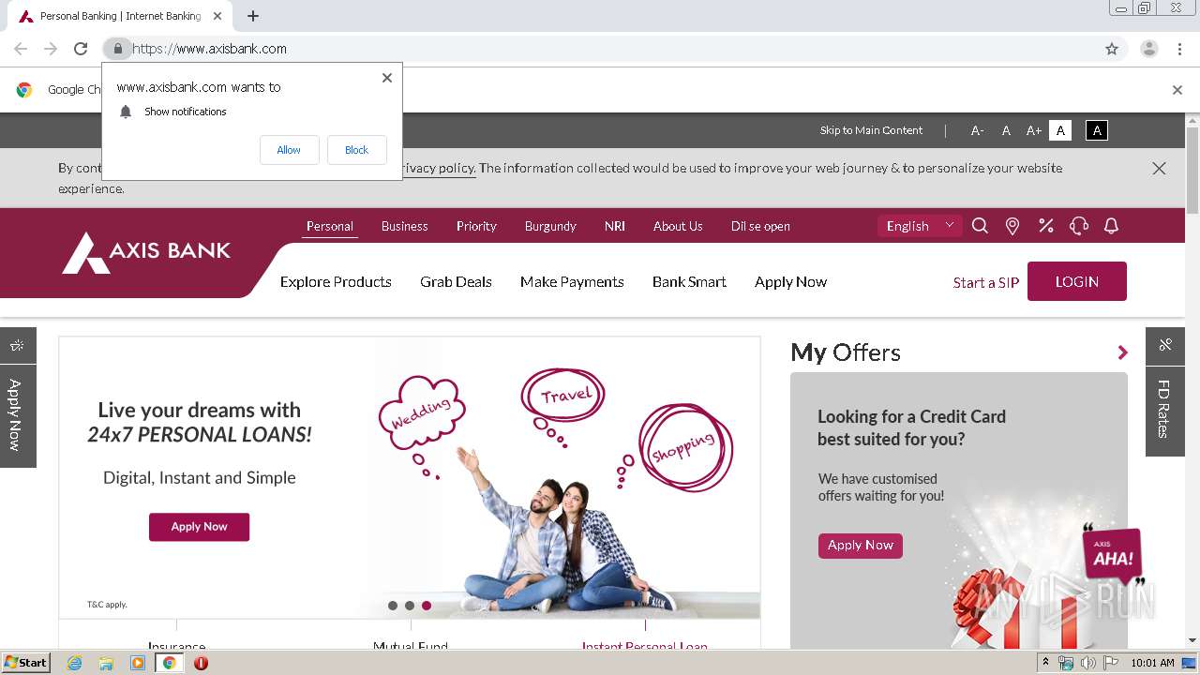Go back to previous page

tap(21, 49)
